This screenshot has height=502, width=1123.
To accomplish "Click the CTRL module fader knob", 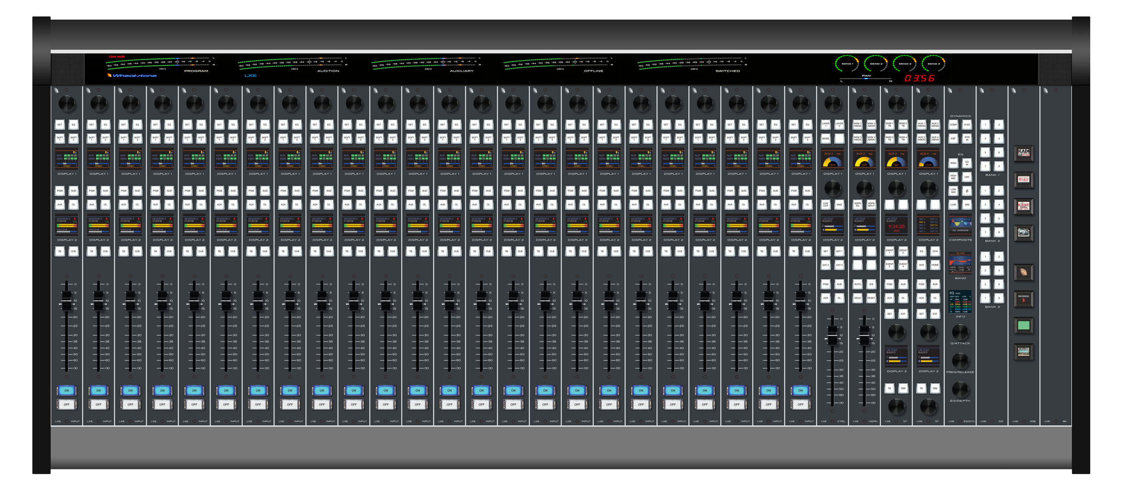I will point(832,336).
